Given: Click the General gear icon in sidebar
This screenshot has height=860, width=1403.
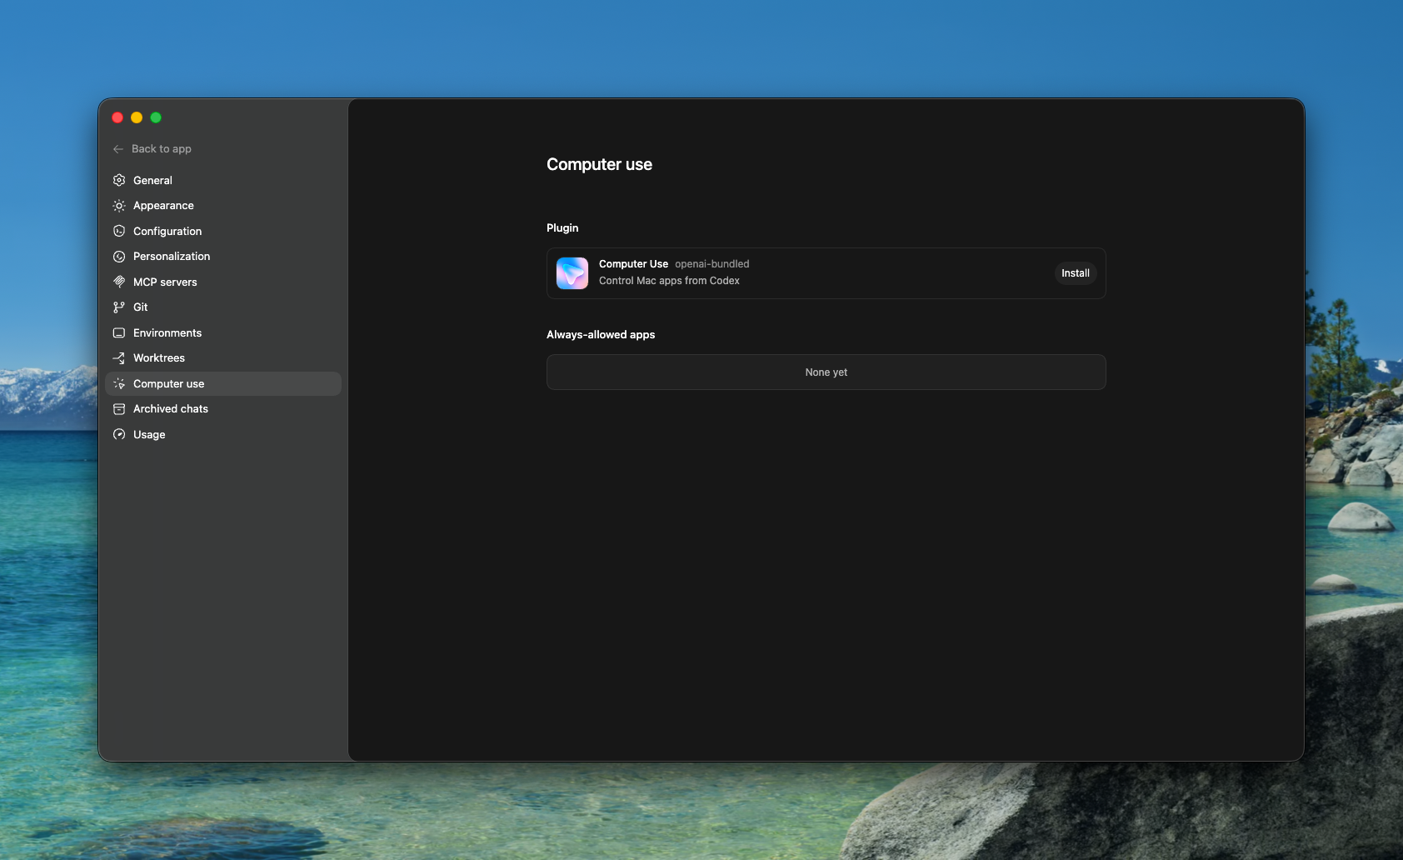Looking at the screenshot, I should coord(119,180).
